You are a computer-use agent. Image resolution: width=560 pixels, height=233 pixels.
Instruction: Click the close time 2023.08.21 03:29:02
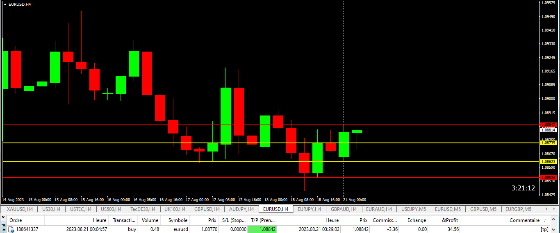pos(319,230)
